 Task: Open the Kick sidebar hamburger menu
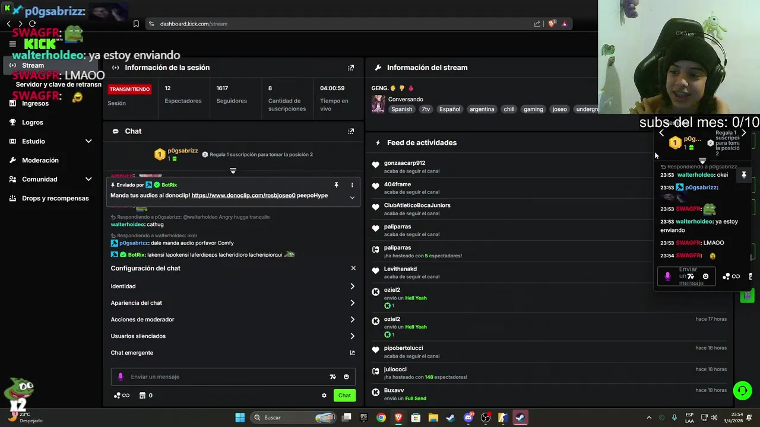point(12,44)
